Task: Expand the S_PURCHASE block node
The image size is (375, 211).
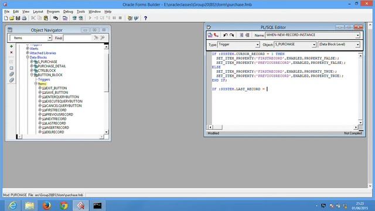Action: coord(32,62)
